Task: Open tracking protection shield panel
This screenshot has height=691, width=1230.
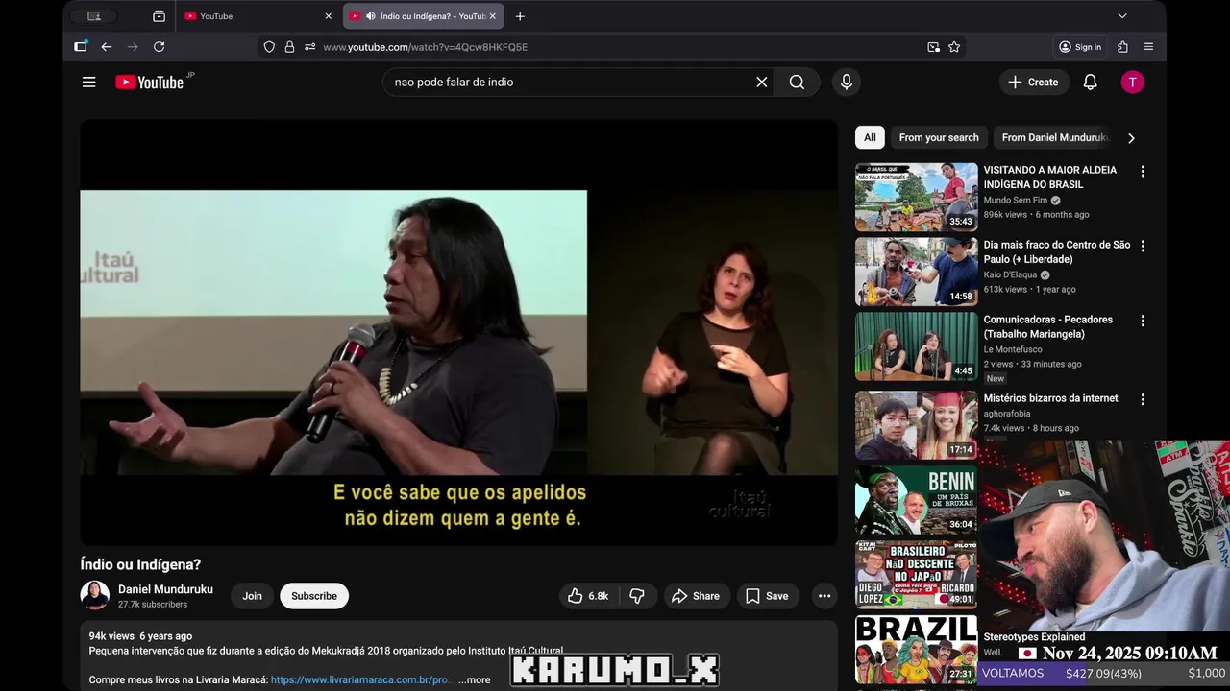Action: coord(269,47)
